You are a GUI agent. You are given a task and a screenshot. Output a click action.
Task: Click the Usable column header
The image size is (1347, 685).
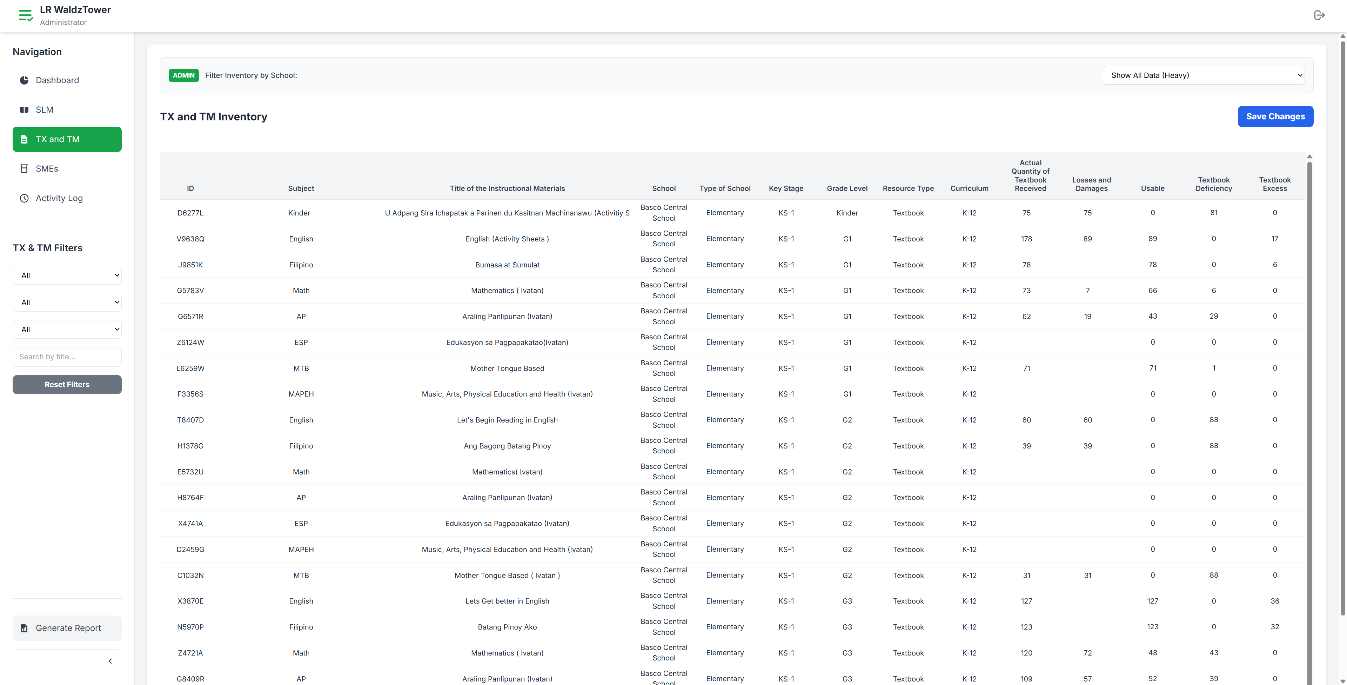1152,188
